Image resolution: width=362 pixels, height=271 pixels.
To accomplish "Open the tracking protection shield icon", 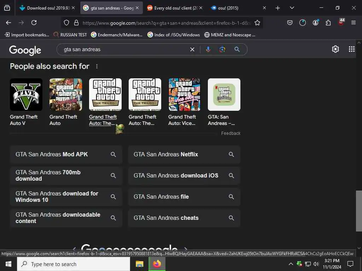I will pyautogui.click(x=66, y=23).
